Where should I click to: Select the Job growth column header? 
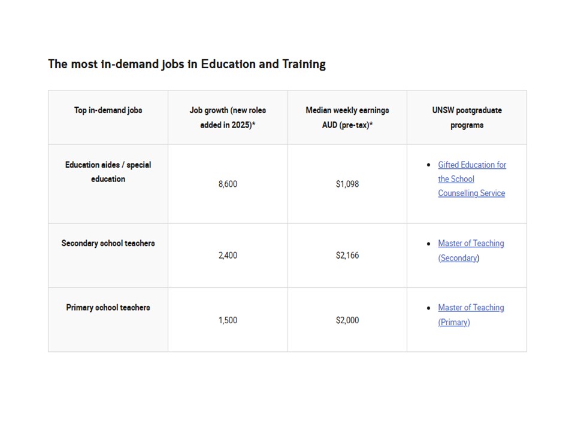coord(228,118)
